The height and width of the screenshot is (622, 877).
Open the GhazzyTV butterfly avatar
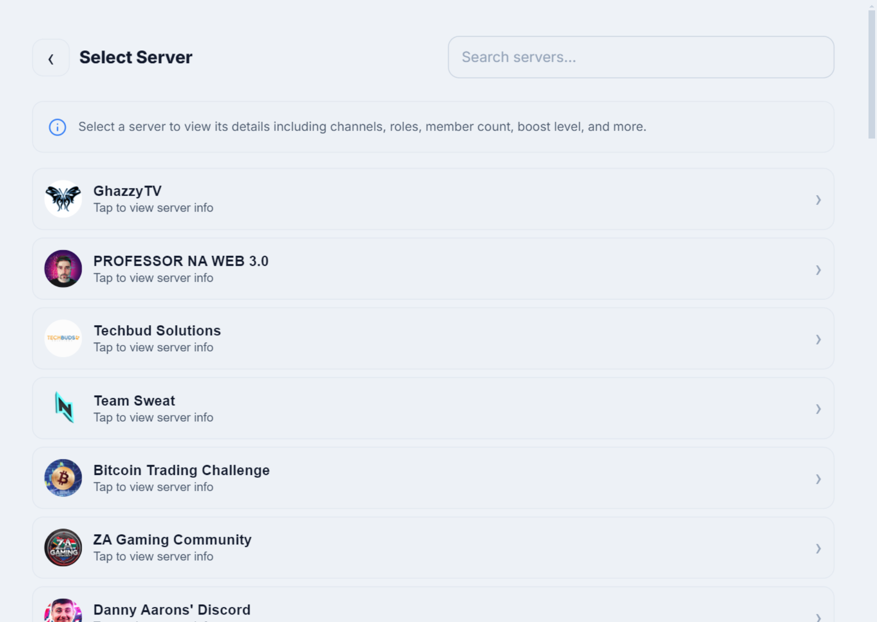pyautogui.click(x=63, y=199)
